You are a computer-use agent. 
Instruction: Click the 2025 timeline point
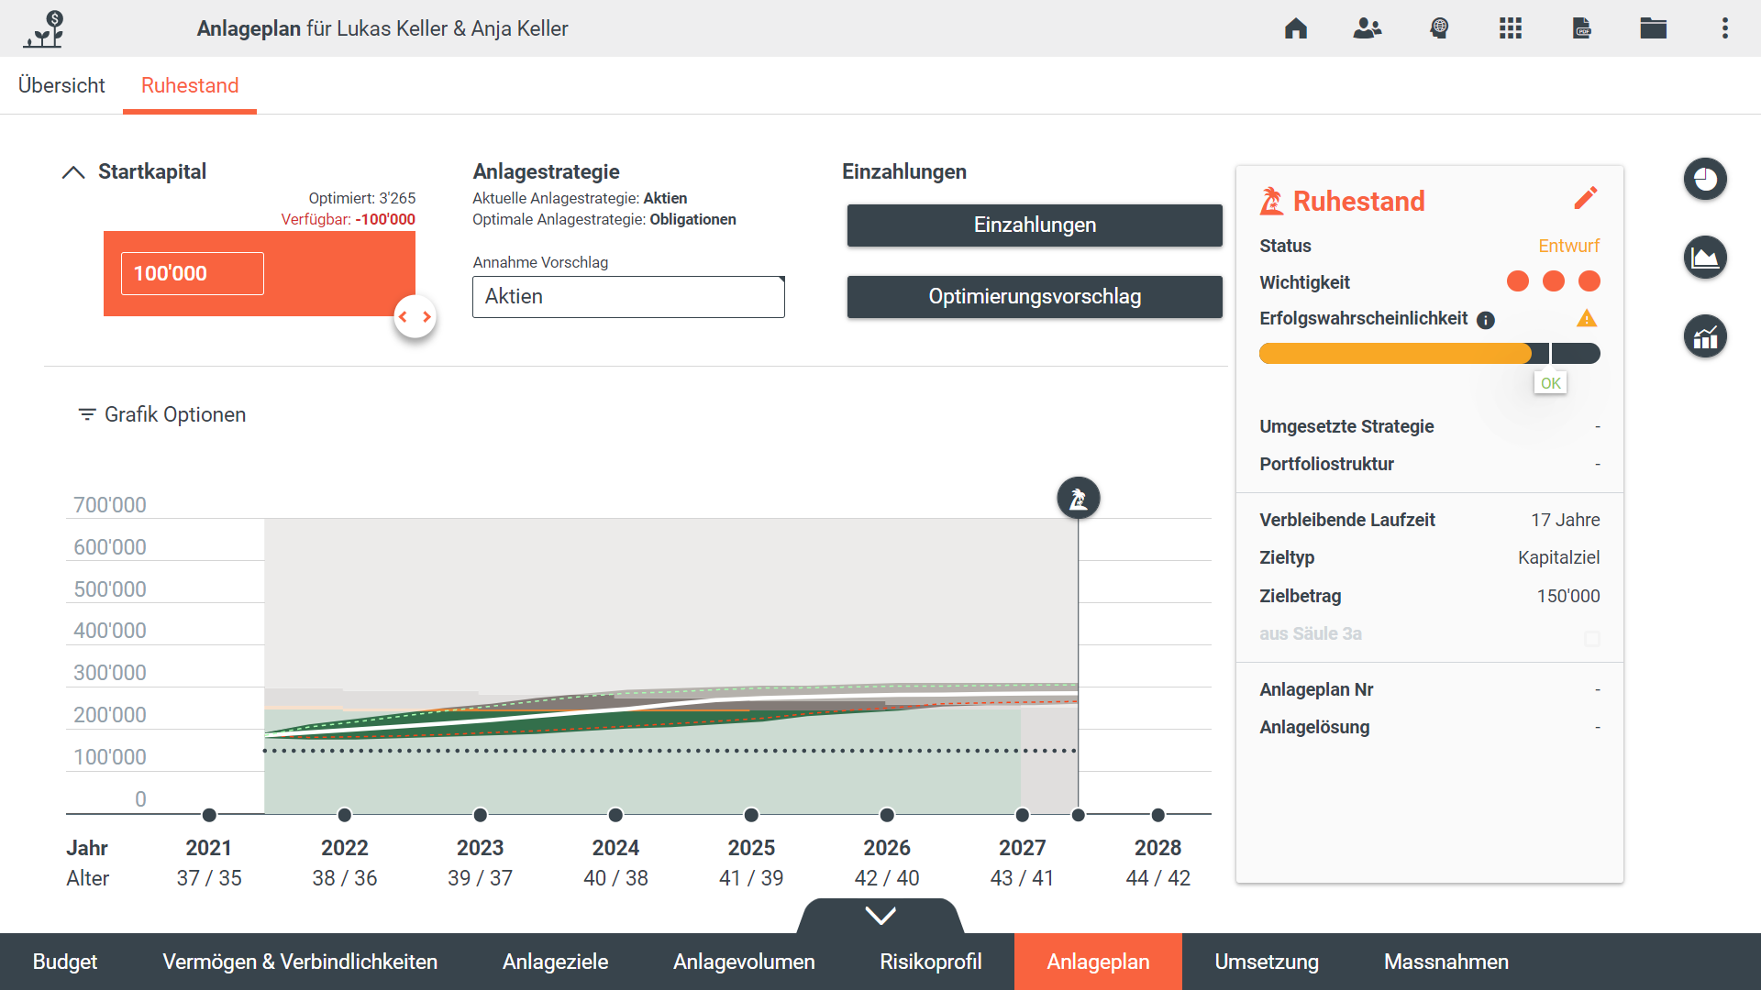pos(751,815)
